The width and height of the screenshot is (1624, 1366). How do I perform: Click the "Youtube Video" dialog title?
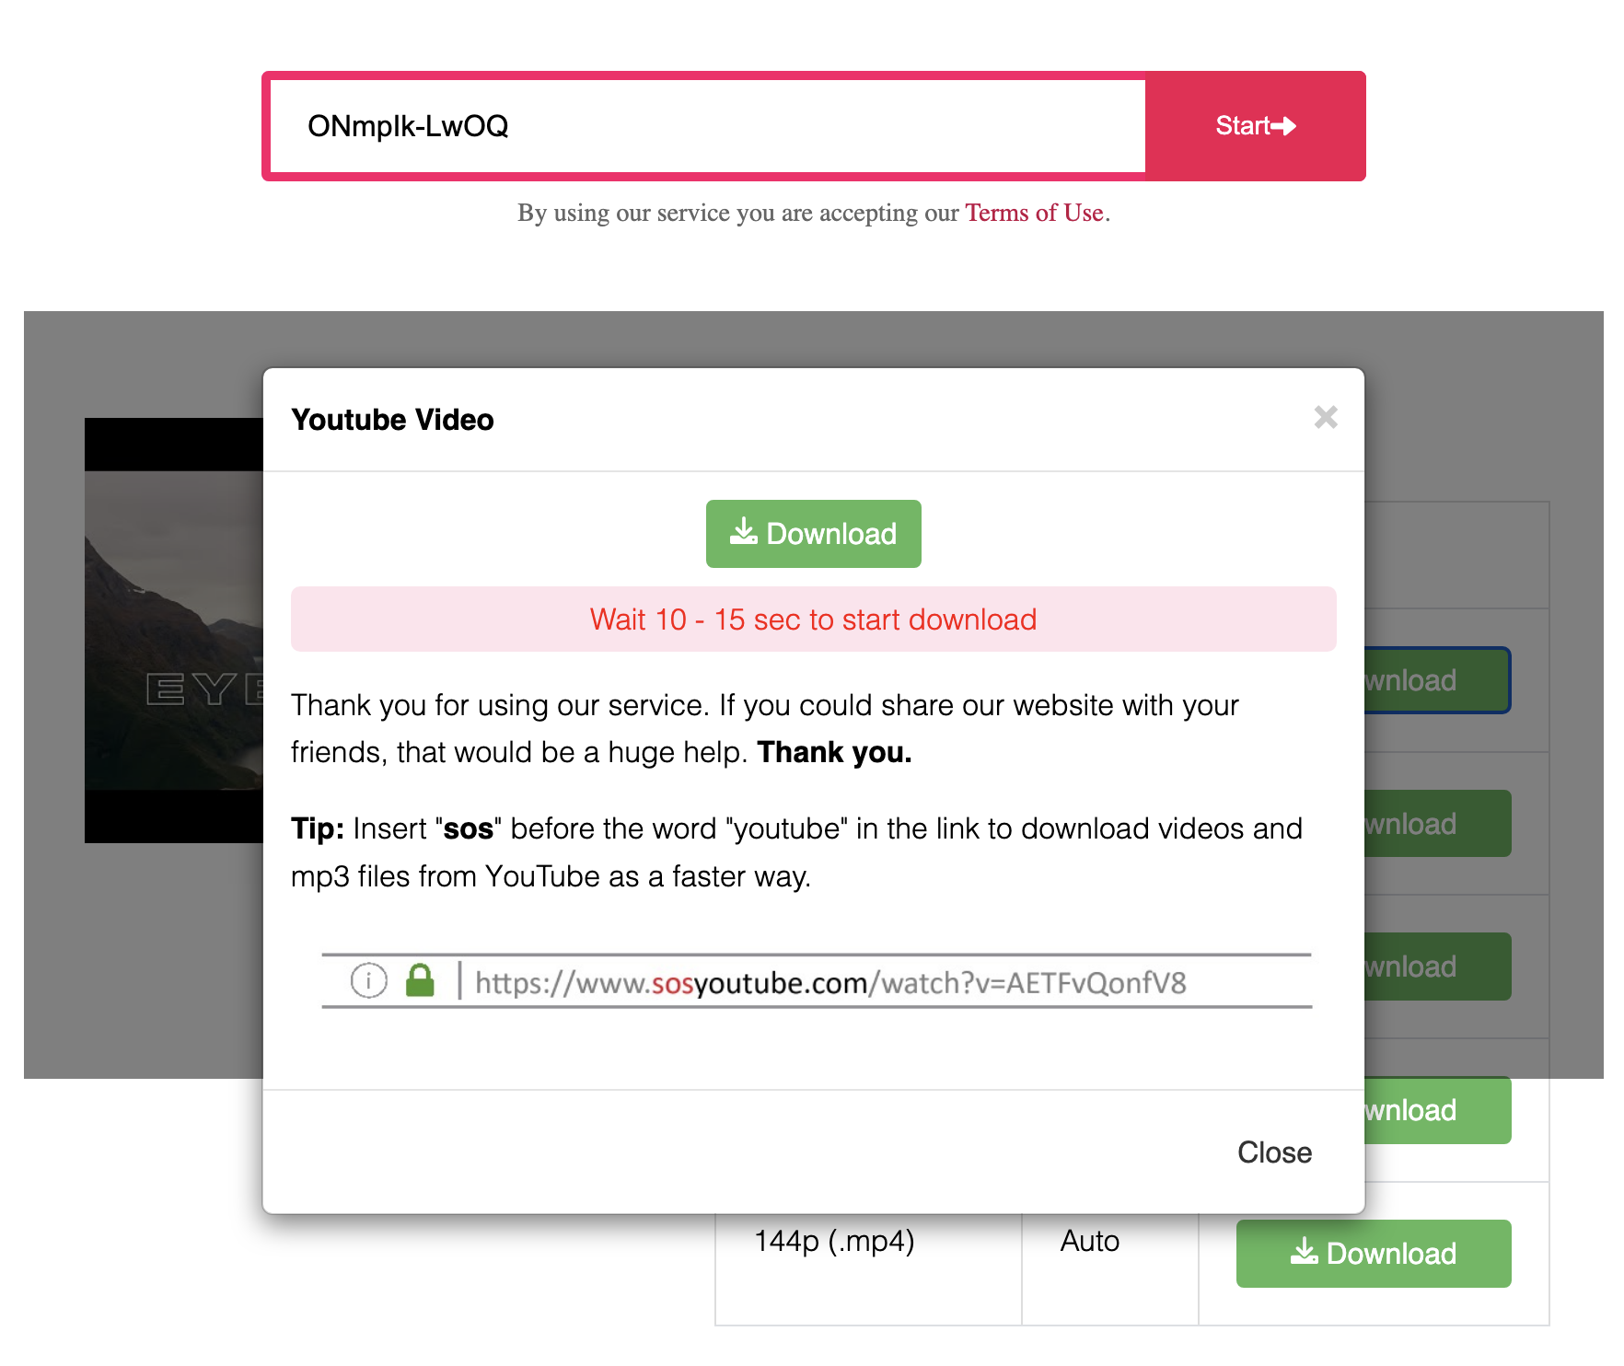(392, 420)
